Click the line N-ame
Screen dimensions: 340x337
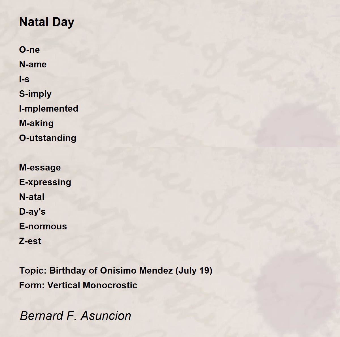pyautogui.click(x=33, y=64)
